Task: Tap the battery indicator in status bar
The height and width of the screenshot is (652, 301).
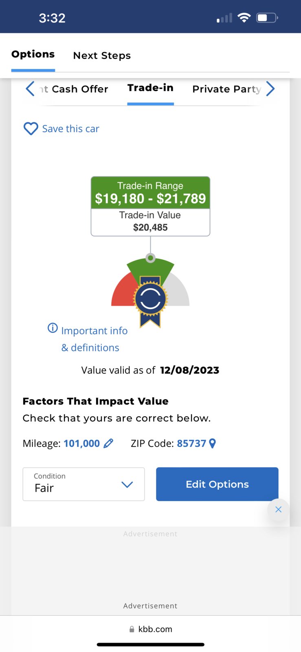Action: pos(267,18)
